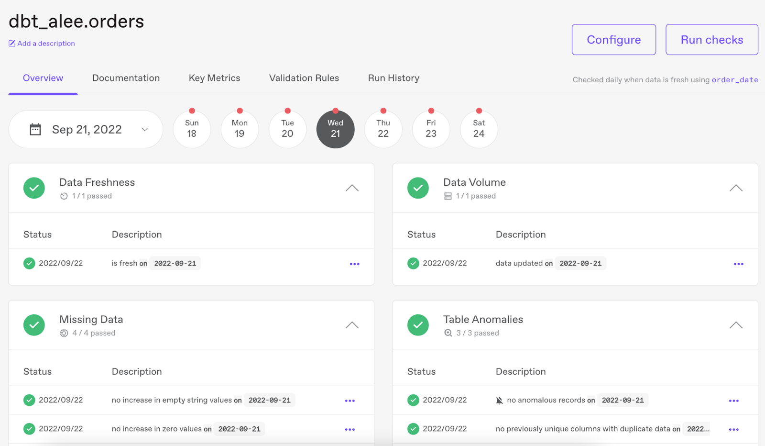Click the rows icon under Data Volume
The width and height of the screenshot is (765, 446).
(x=448, y=196)
